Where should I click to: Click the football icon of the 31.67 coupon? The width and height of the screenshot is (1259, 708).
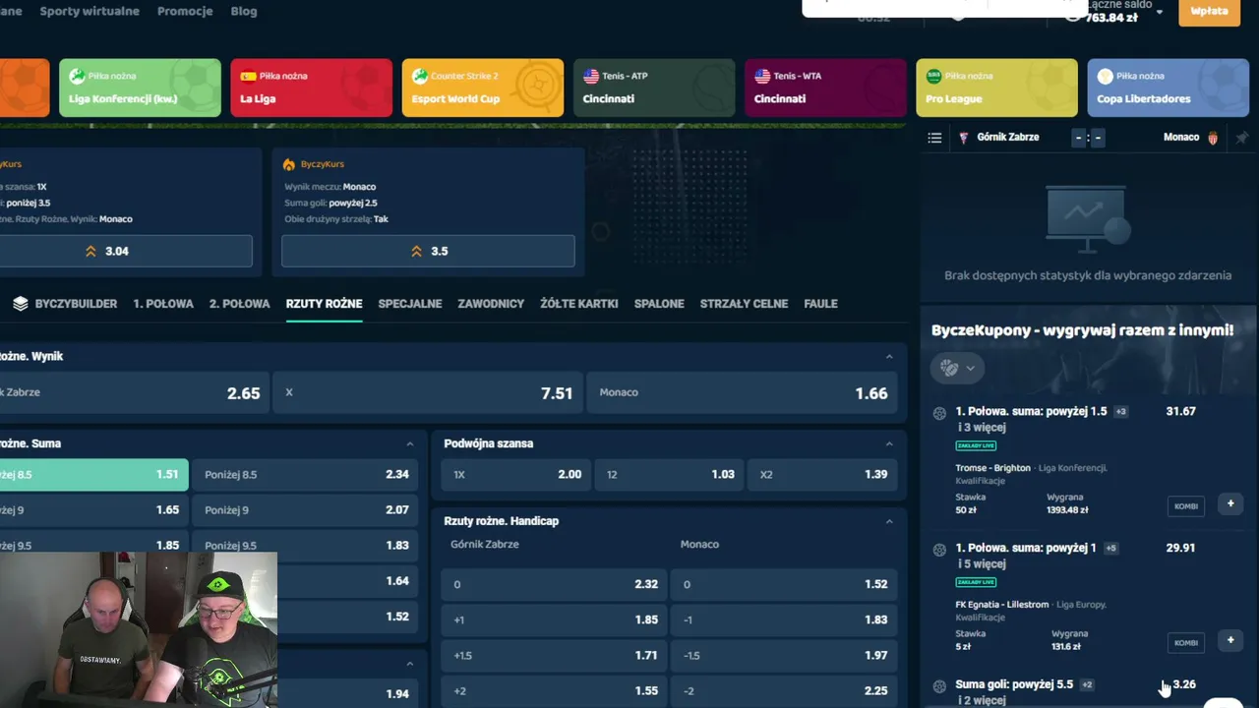tap(939, 413)
